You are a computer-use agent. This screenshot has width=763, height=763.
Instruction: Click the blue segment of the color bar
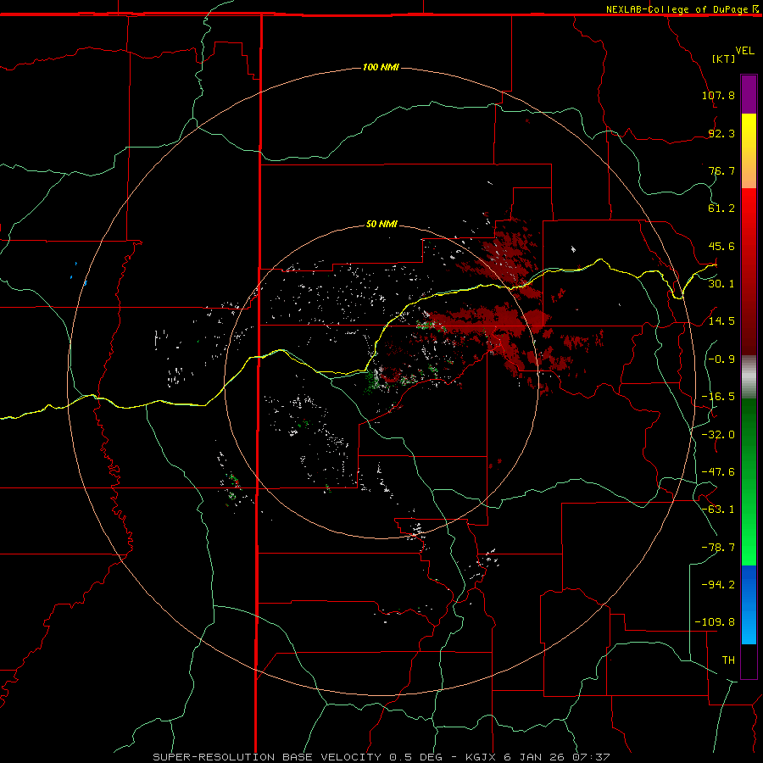click(x=749, y=604)
